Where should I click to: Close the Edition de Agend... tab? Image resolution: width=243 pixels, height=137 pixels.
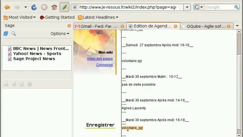[175, 26]
